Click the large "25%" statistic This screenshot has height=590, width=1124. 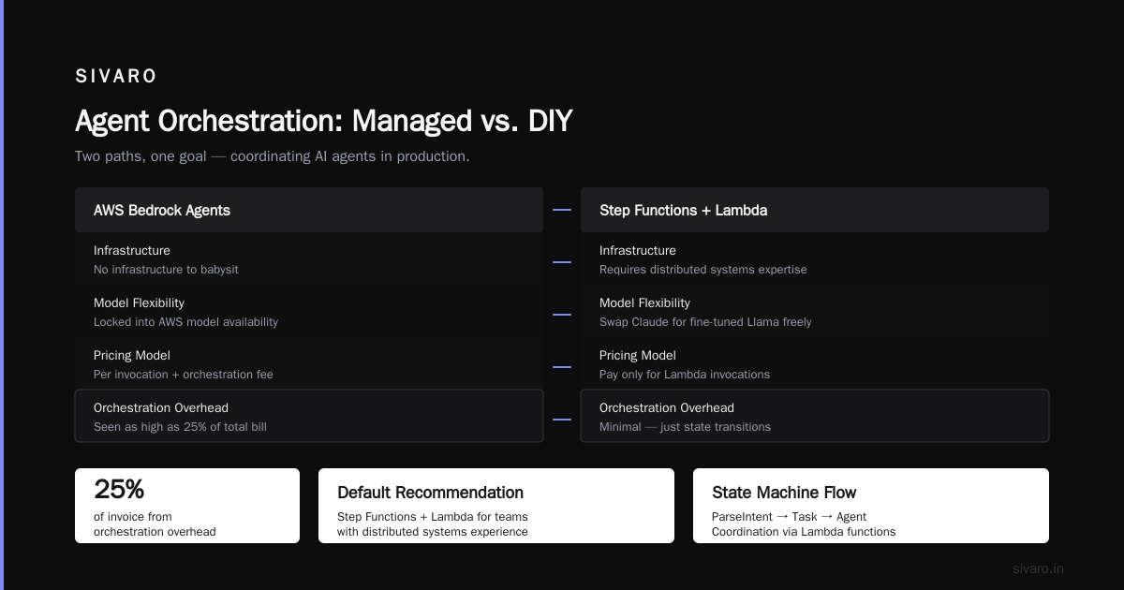coord(119,490)
